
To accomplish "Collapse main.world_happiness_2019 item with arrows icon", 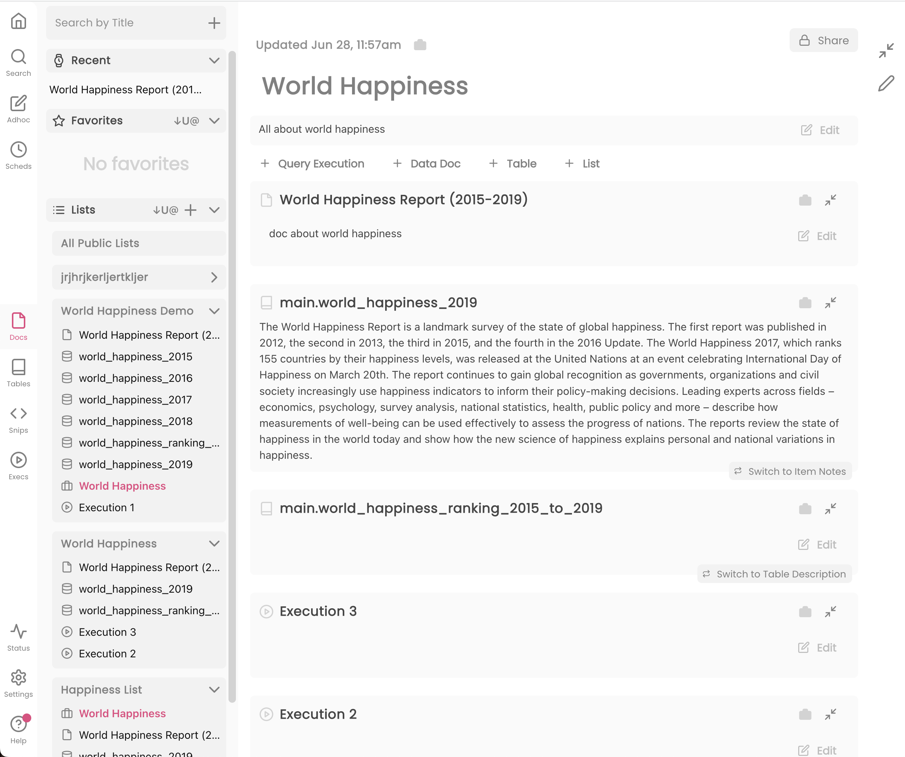I will pyautogui.click(x=830, y=303).
